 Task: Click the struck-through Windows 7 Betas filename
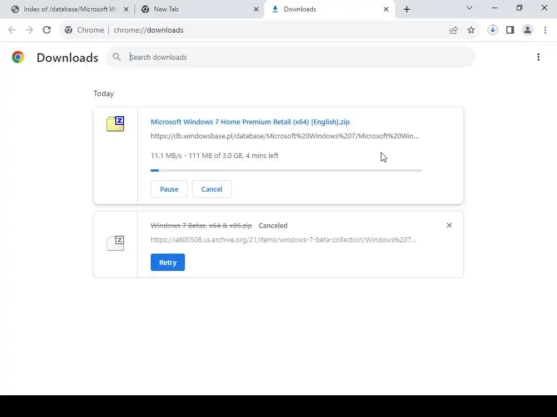[x=201, y=225]
